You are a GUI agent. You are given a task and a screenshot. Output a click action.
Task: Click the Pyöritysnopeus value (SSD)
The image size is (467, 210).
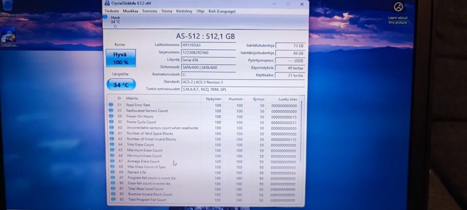click(290, 61)
